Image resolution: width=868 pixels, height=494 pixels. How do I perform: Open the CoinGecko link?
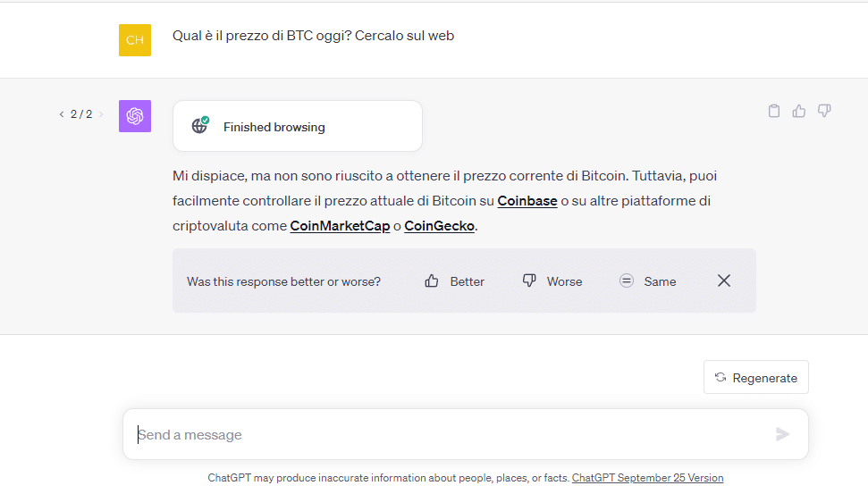pos(440,226)
